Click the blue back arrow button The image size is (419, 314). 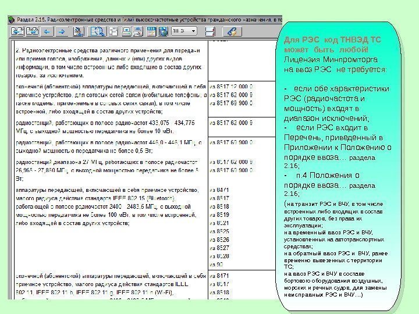pyautogui.click(x=47, y=32)
